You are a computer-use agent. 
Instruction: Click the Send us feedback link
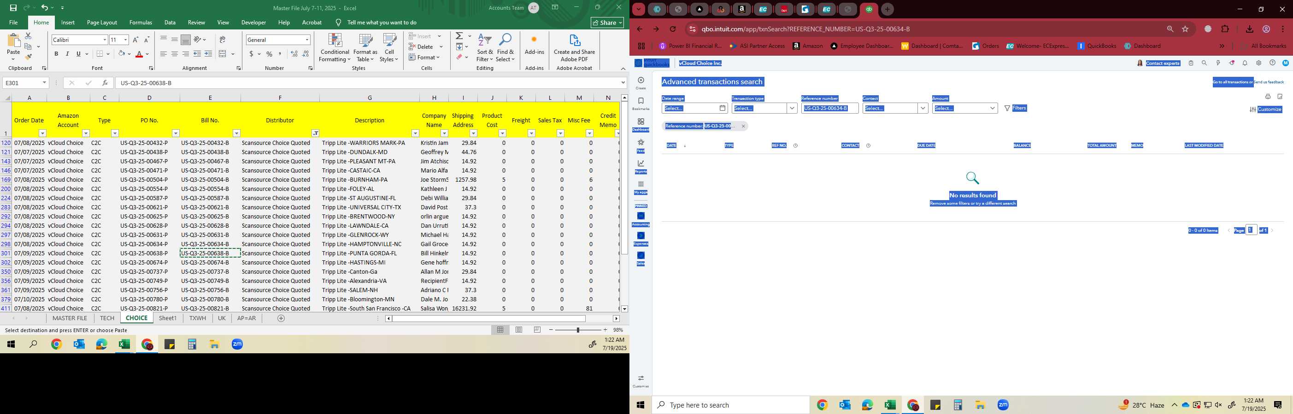pyautogui.click(x=1269, y=82)
